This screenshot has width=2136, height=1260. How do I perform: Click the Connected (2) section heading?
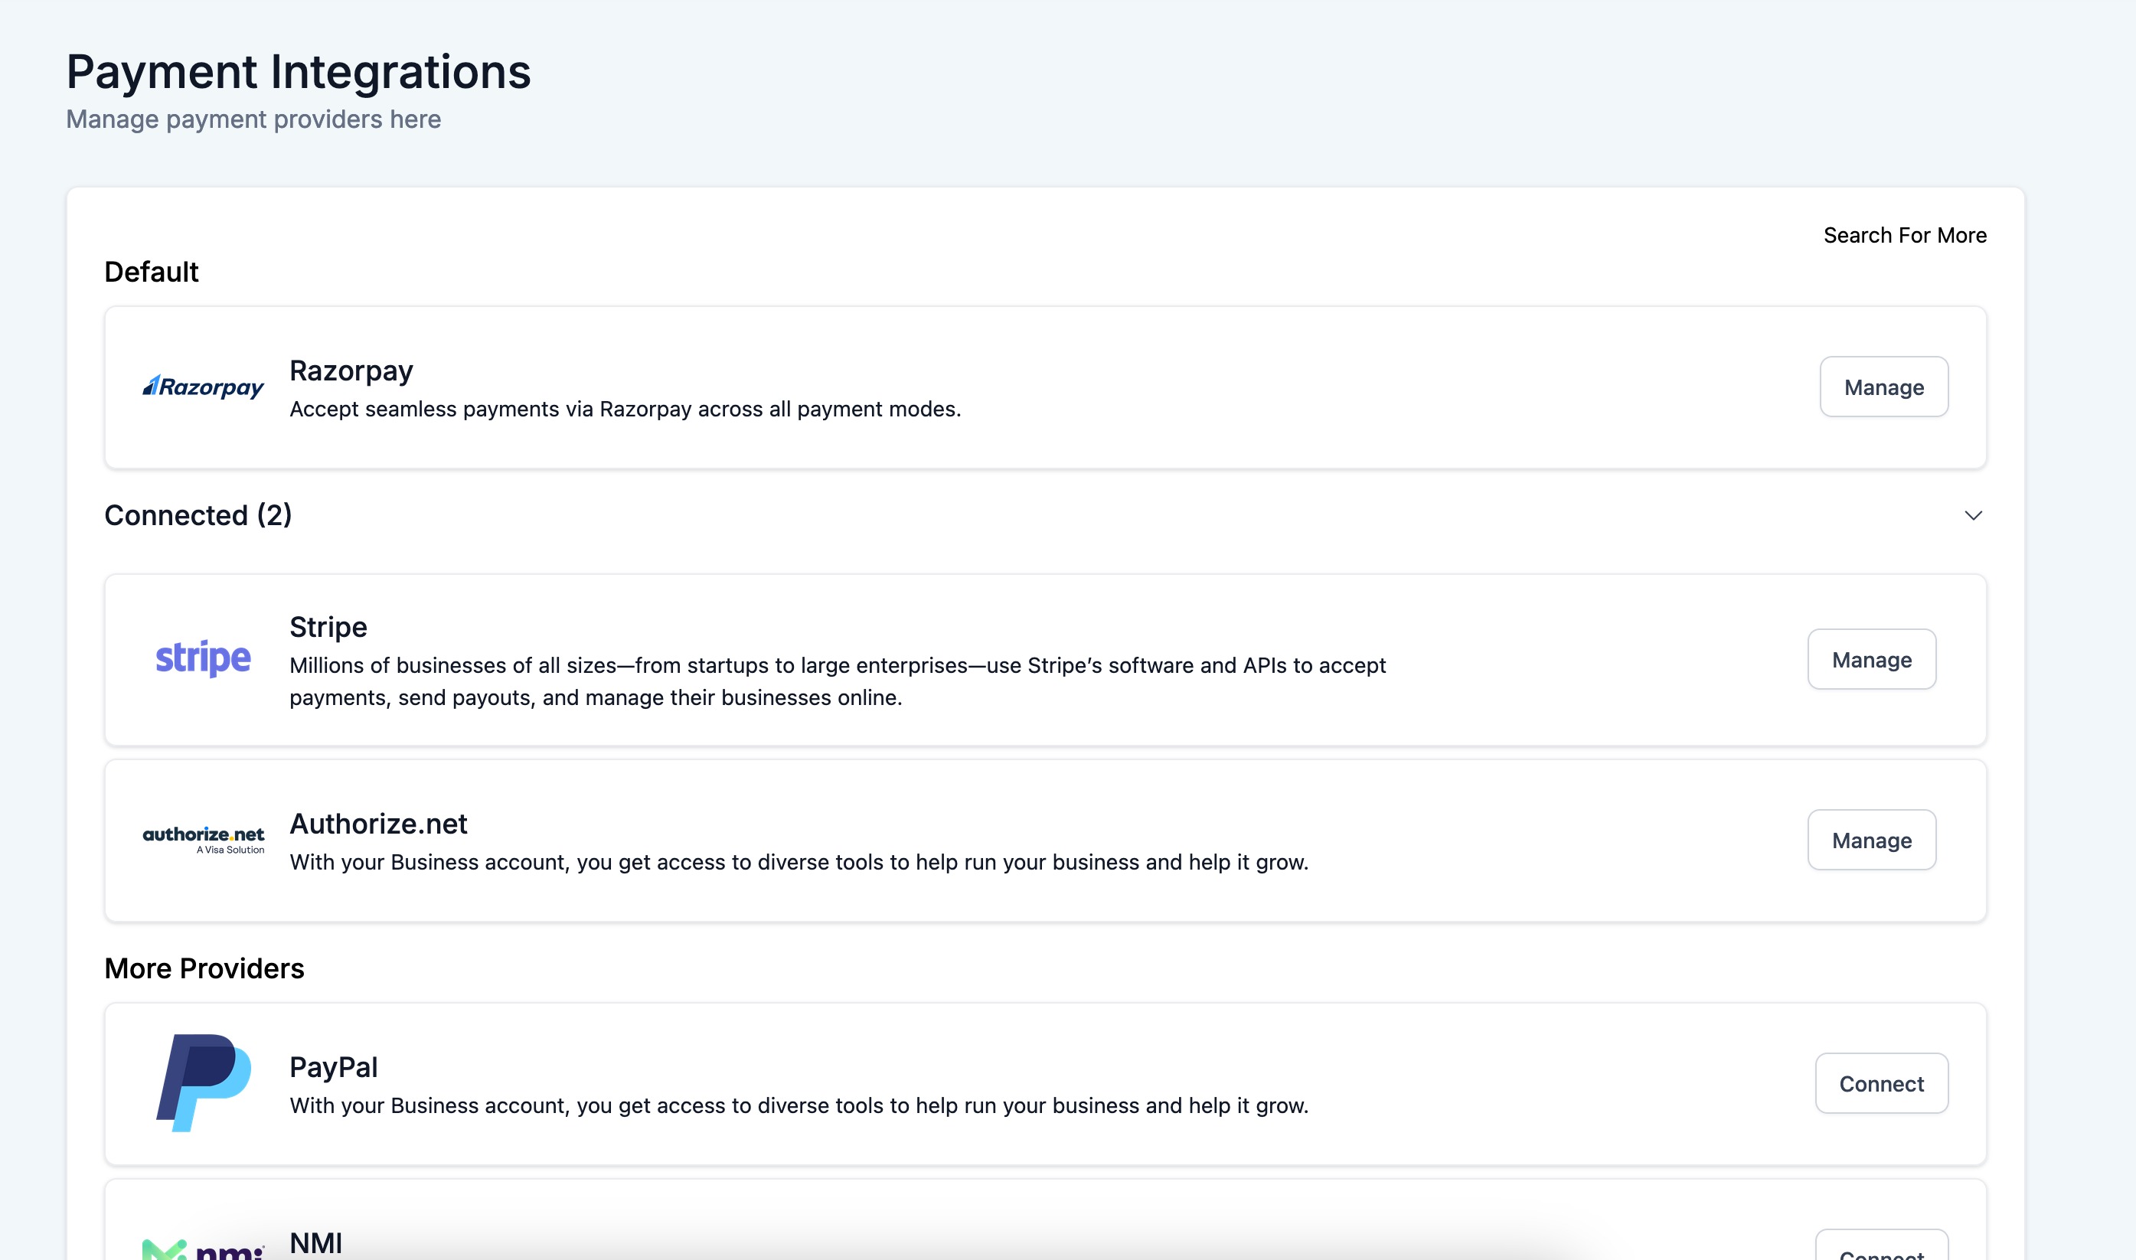coord(198,515)
